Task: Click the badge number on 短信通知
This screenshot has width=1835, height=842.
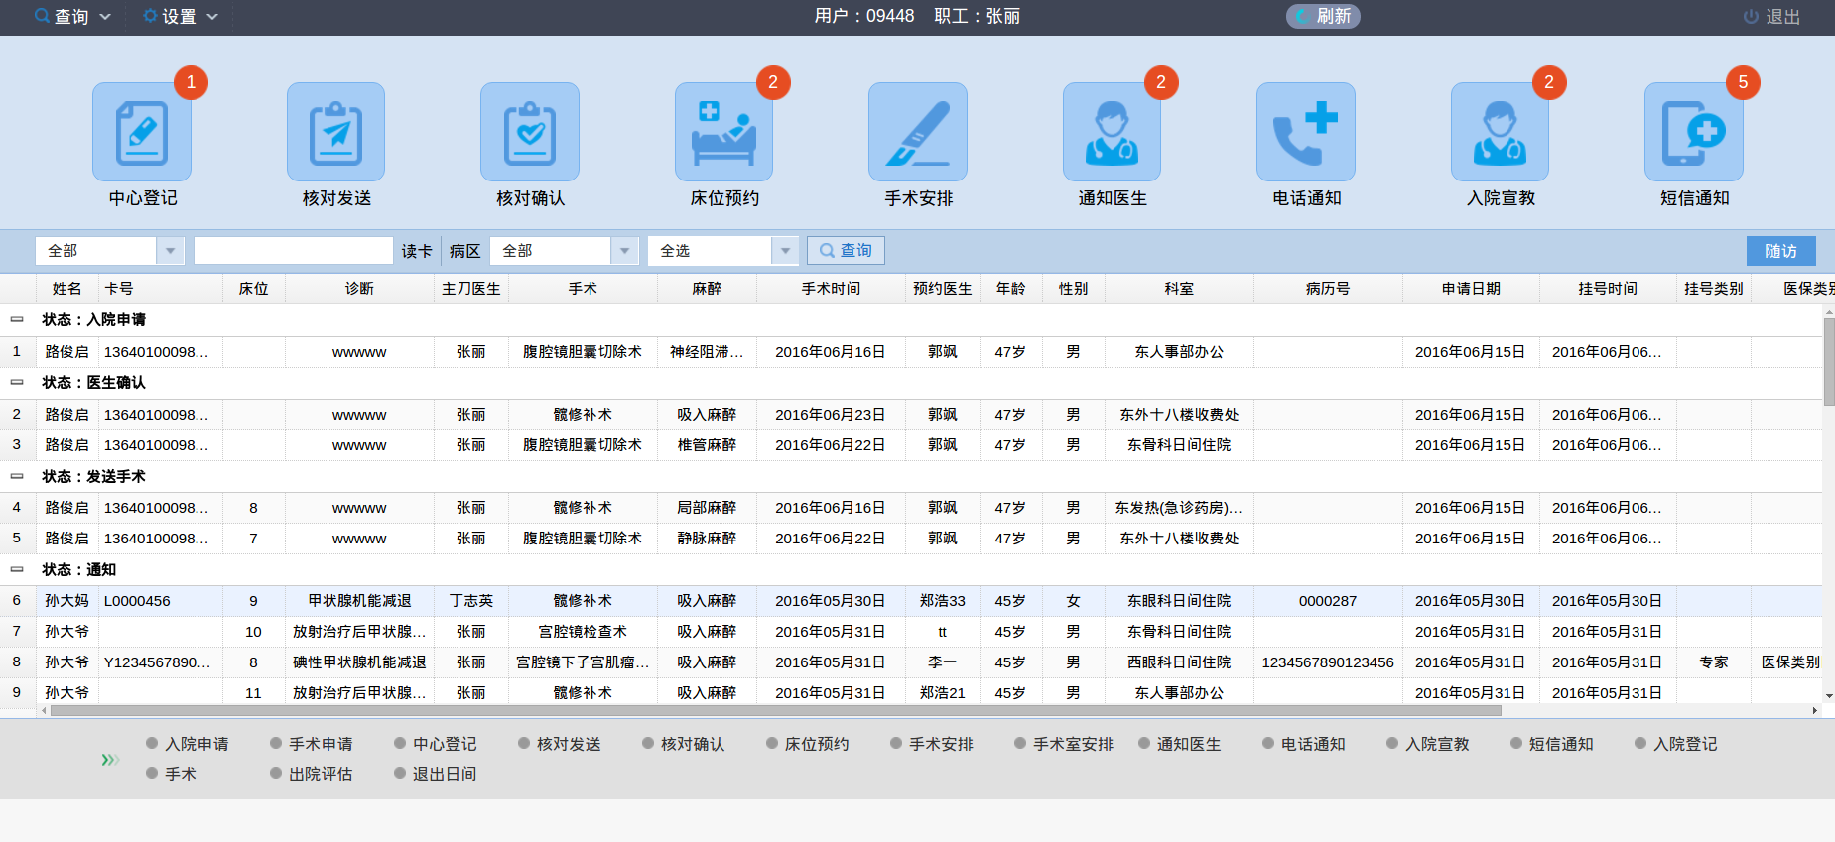Action: click(x=1743, y=82)
